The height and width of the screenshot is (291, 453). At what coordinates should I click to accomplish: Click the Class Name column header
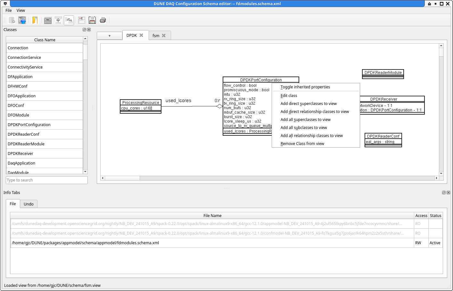45,40
